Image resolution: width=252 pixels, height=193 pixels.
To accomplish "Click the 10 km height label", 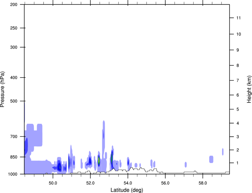I will [239, 34].
